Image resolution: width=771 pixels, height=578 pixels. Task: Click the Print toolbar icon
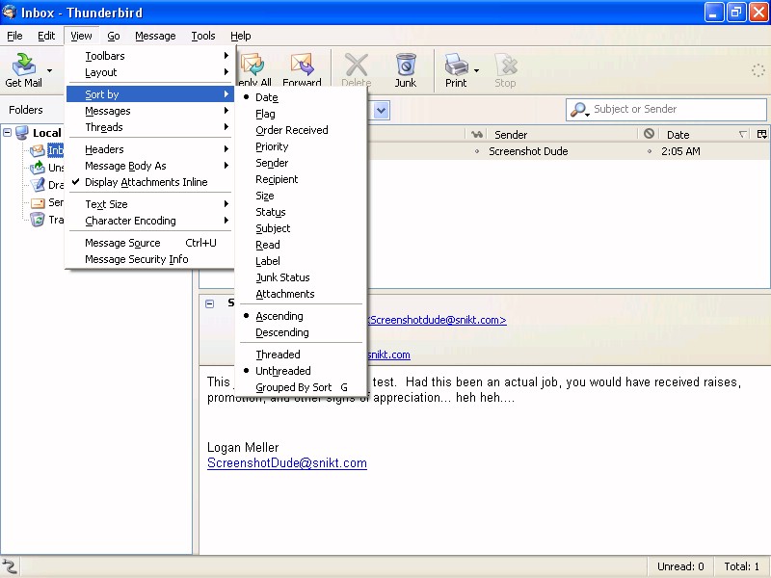[x=456, y=64]
